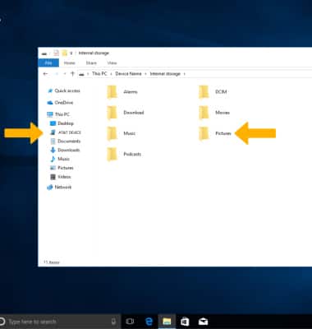The image size is (312, 329).
Task: Open Pictures in the navigation pane
Action: tap(62, 168)
